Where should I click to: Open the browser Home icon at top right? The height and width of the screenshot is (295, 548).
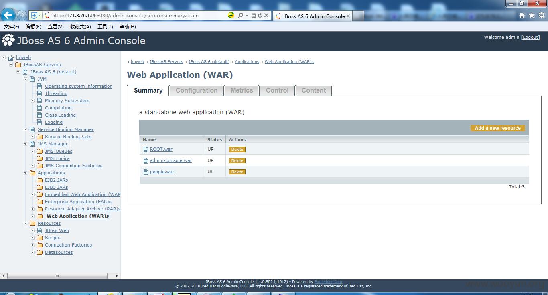pos(522,16)
